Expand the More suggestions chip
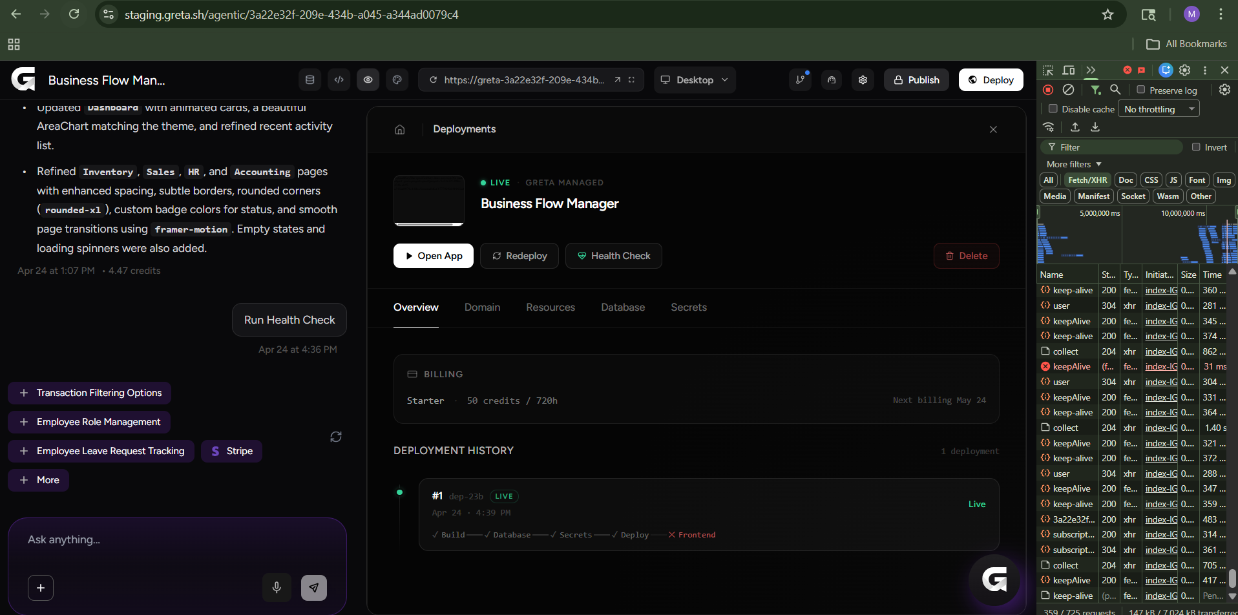1238x615 pixels. 39,480
